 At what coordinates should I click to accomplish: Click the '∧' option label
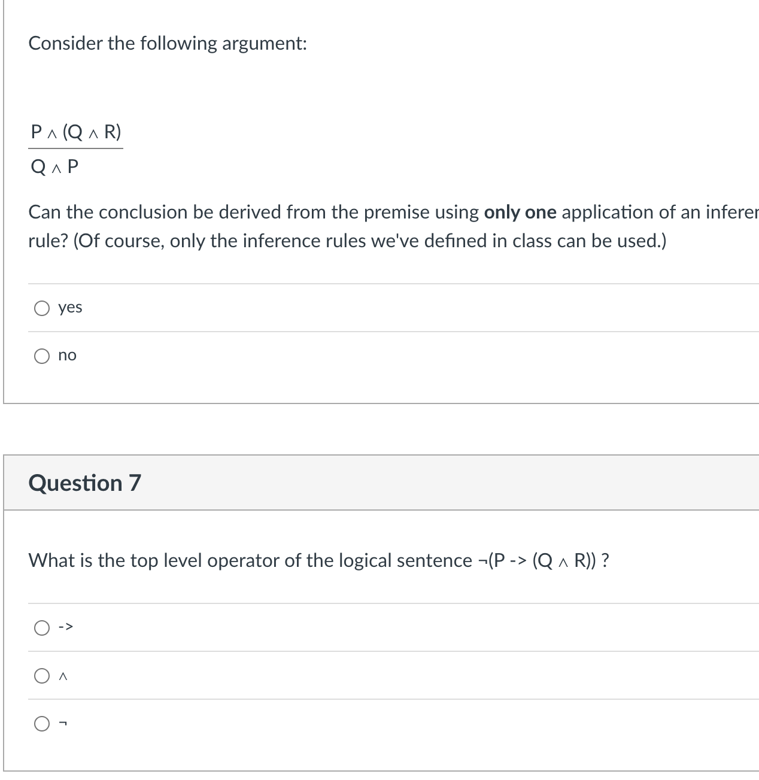(63, 676)
